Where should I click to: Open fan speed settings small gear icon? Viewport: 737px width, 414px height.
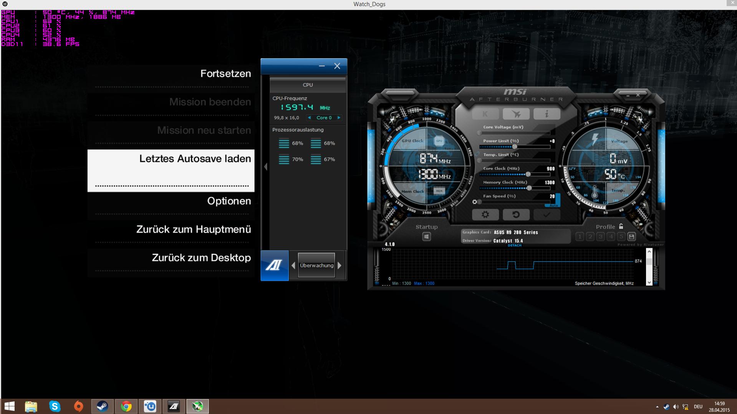click(x=475, y=202)
